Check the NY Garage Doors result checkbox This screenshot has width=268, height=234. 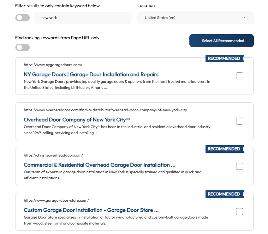(240, 76)
